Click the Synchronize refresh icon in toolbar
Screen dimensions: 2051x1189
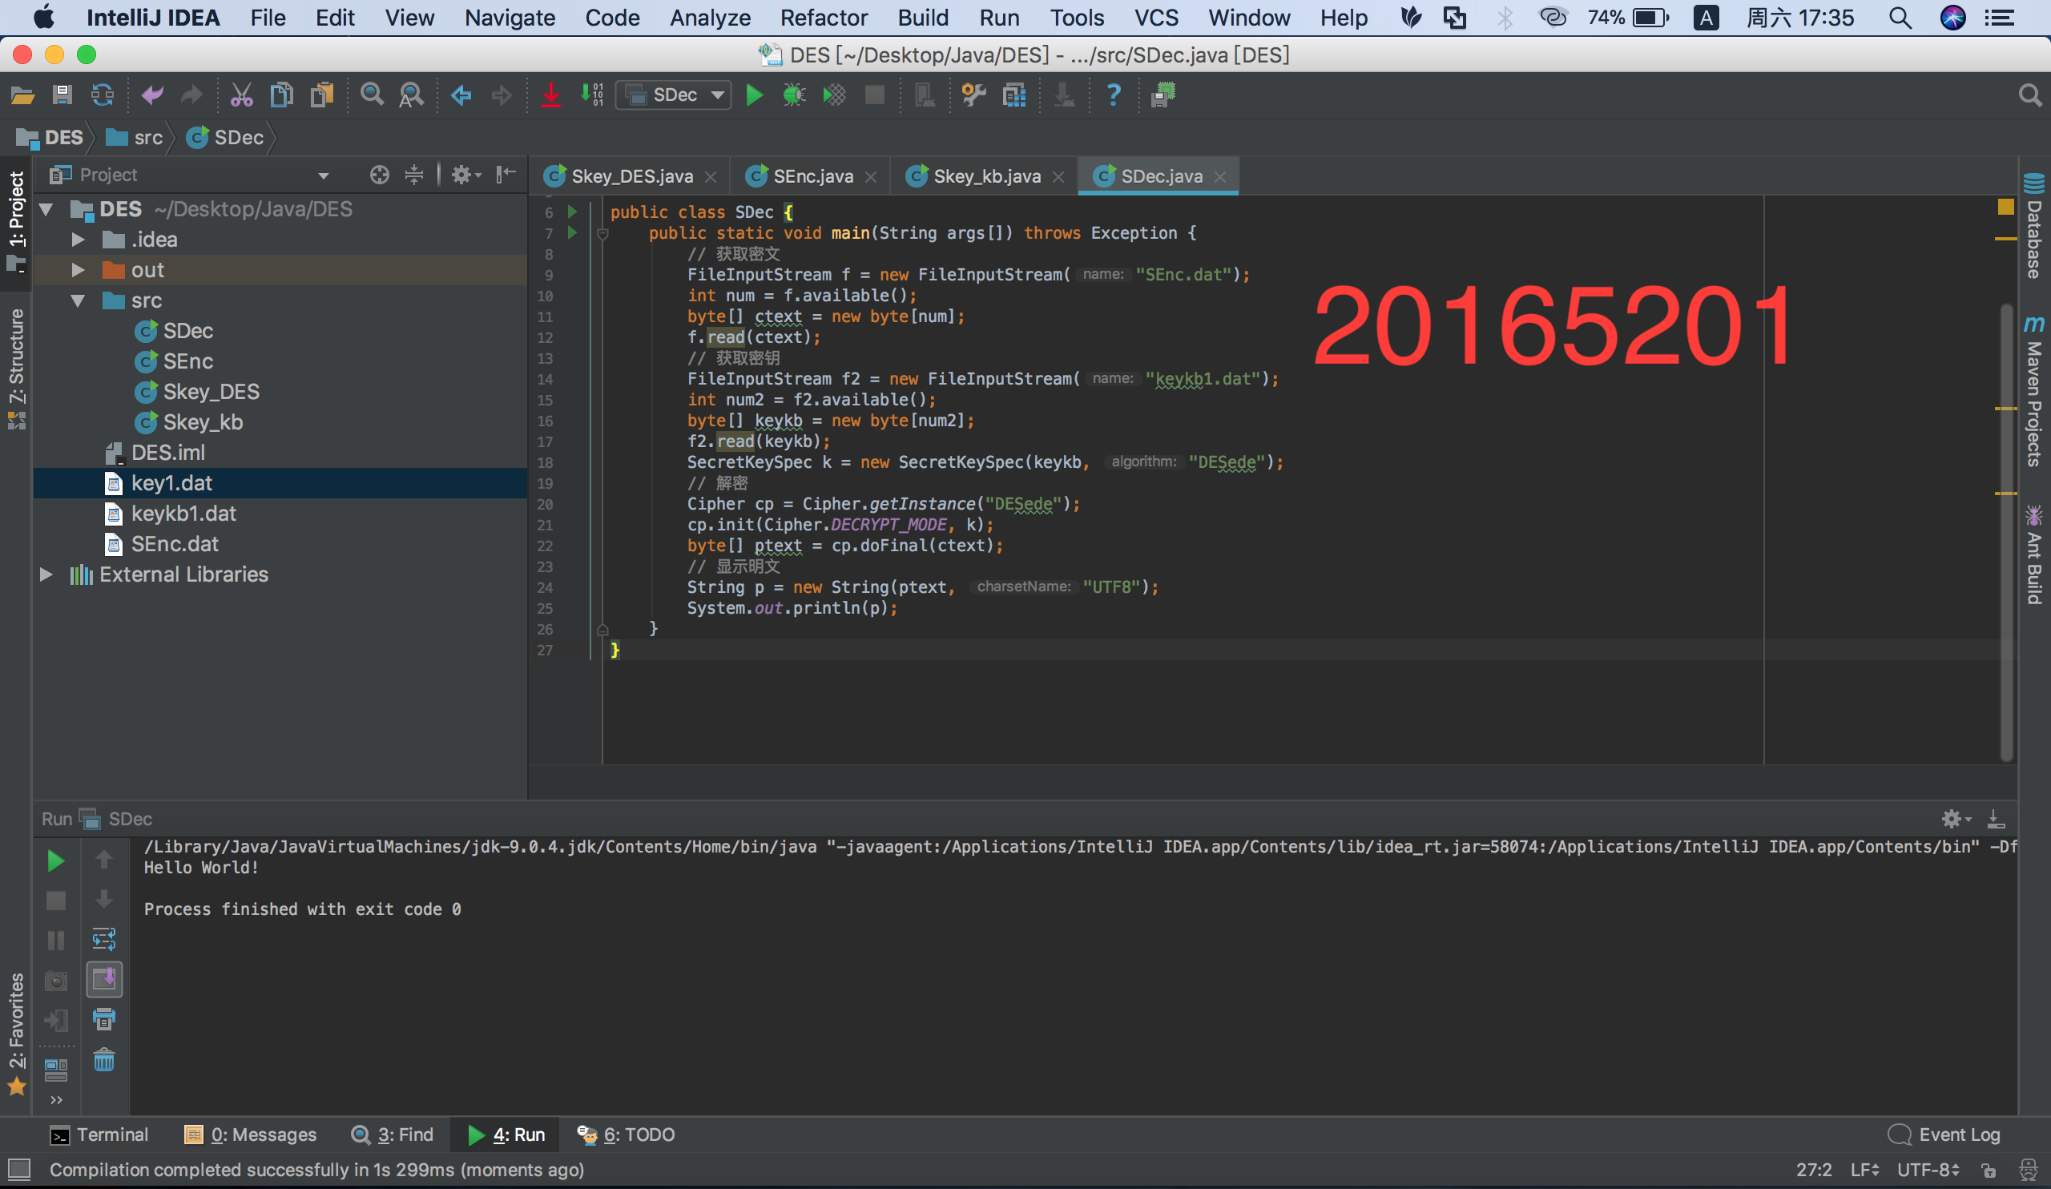[x=103, y=95]
